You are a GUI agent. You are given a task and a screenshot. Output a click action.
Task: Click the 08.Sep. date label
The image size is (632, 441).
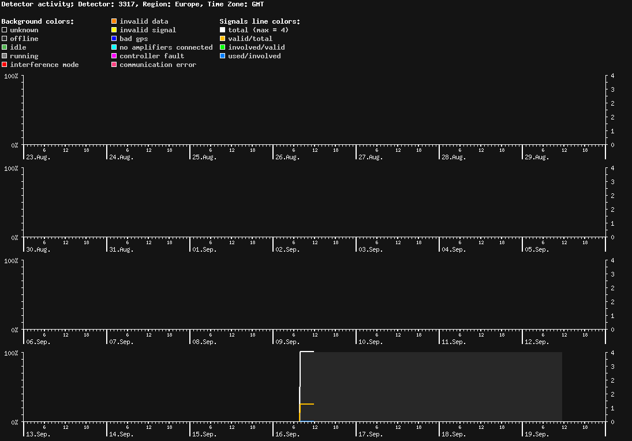coord(204,342)
